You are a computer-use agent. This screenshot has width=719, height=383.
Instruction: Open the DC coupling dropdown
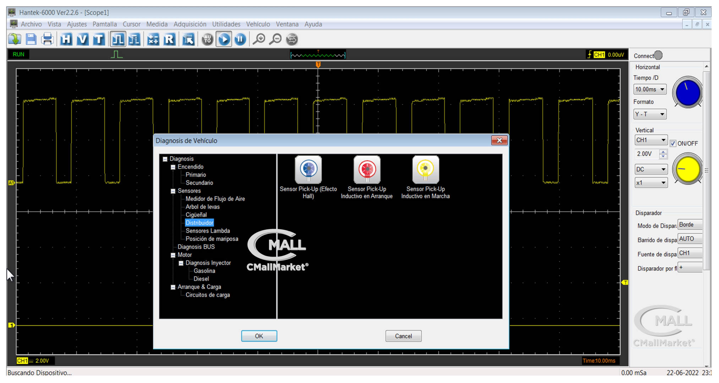click(x=651, y=170)
